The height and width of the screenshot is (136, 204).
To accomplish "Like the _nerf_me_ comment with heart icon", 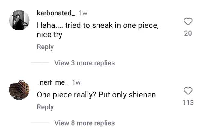I will point(188,91).
